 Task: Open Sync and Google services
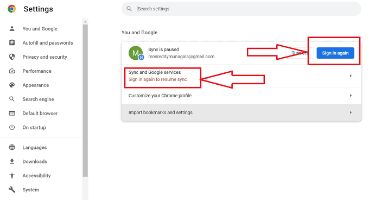[x=241, y=76]
